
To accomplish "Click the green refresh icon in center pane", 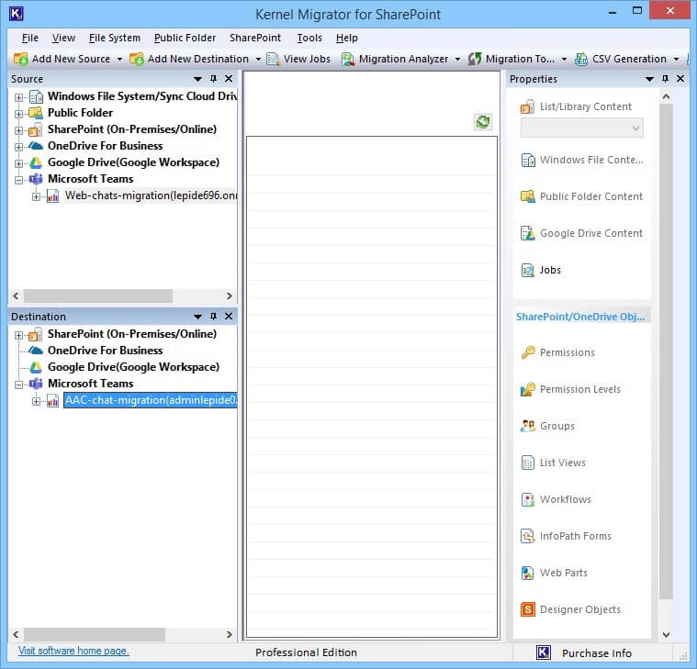I will (x=483, y=122).
